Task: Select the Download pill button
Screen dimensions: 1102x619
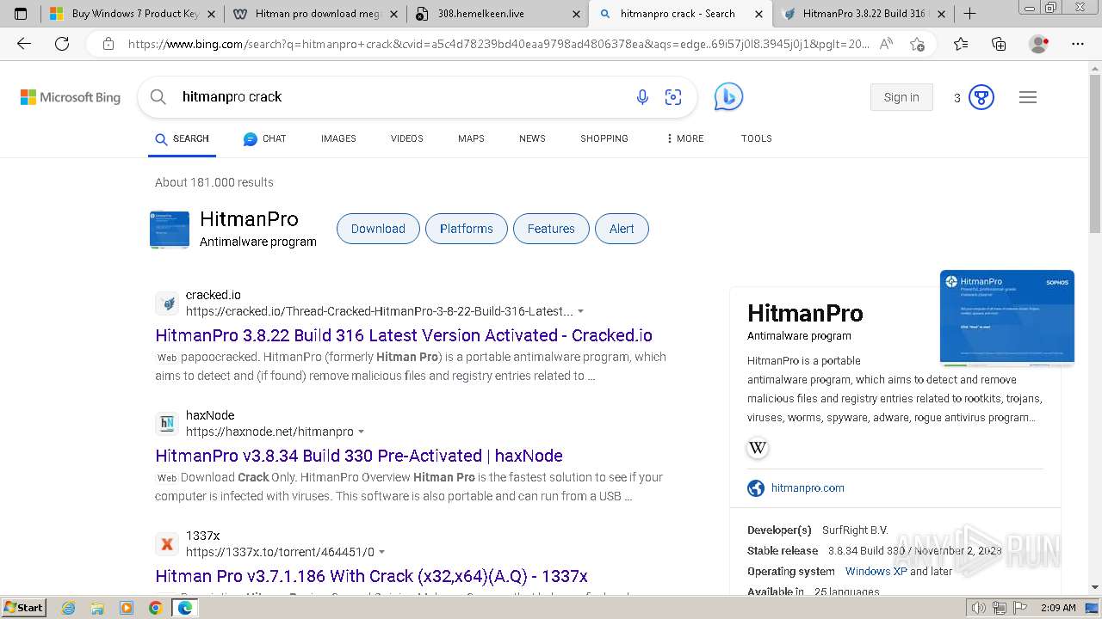Action: pyautogui.click(x=378, y=229)
